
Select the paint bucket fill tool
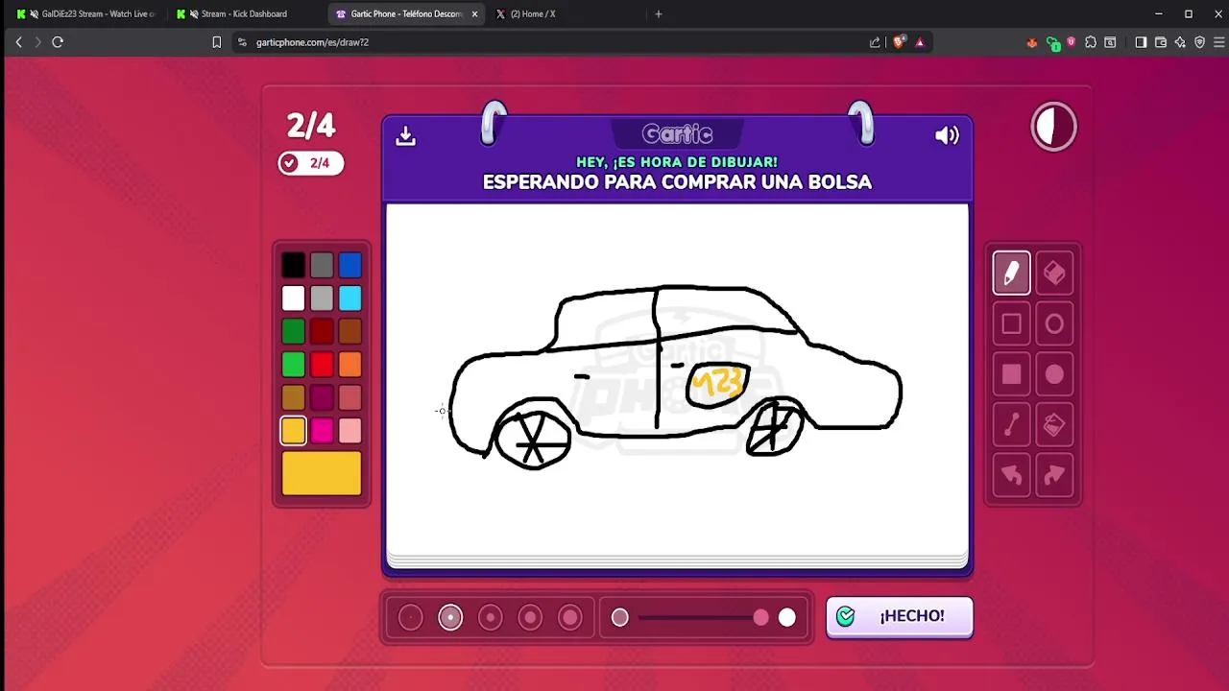click(1054, 424)
